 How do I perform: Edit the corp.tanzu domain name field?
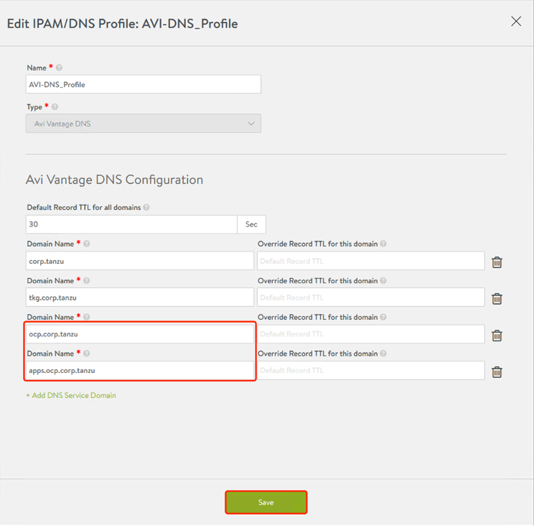(x=140, y=261)
